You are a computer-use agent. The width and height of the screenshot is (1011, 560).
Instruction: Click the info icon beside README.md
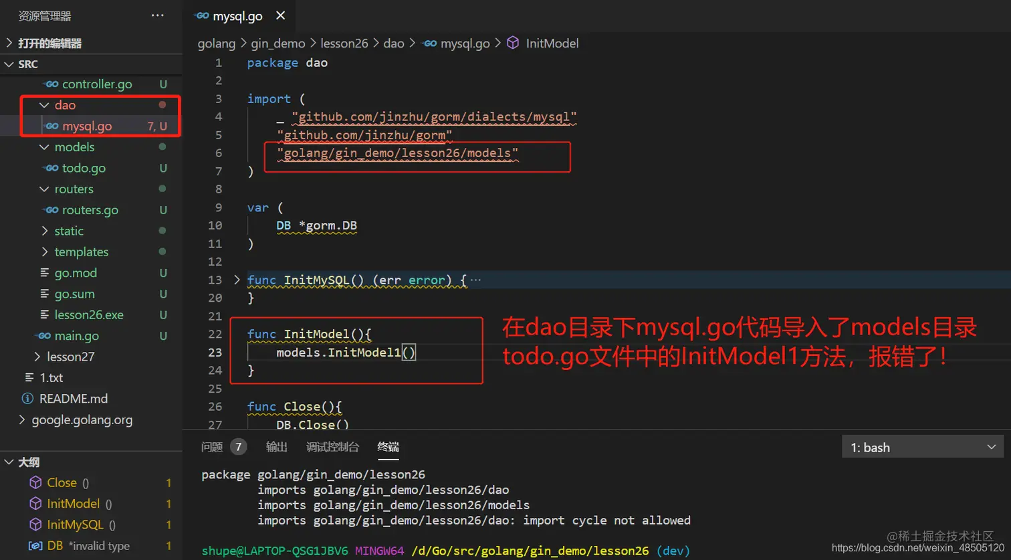click(28, 399)
